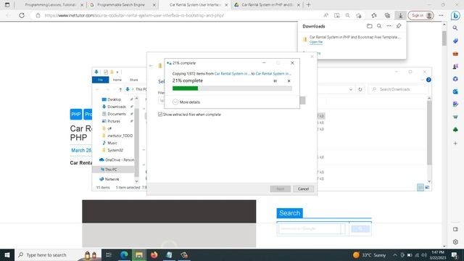This screenshot has width=464, height=261.
Task: Click the Edge Downloads toolbar button
Action: 400,15
